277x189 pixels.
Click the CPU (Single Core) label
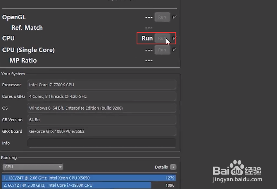point(29,50)
